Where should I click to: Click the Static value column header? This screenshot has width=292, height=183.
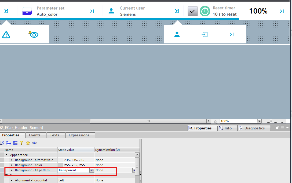point(76,150)
